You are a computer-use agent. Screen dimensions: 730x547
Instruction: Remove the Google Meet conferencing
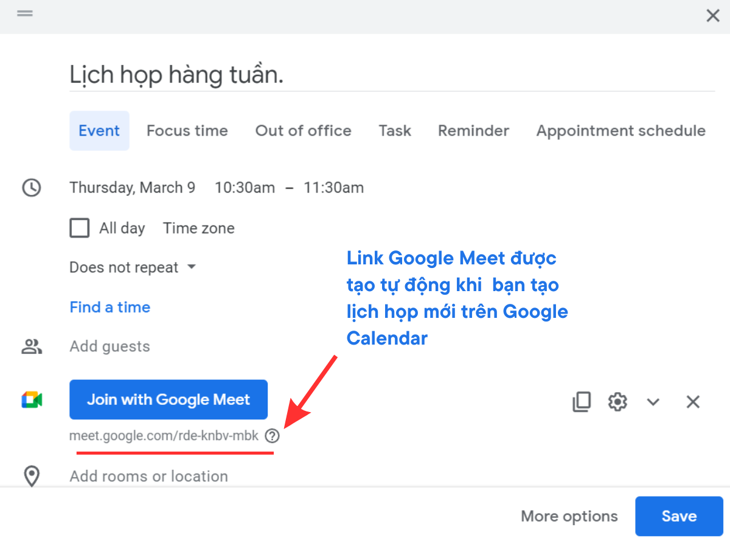coord(693,402)
